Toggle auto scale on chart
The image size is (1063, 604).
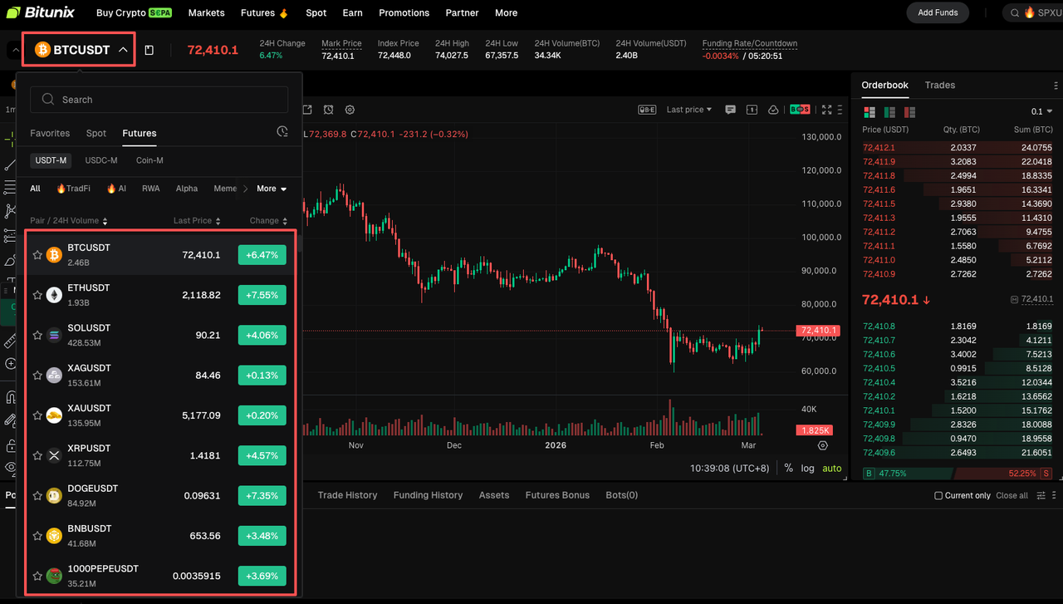point(832,469)
